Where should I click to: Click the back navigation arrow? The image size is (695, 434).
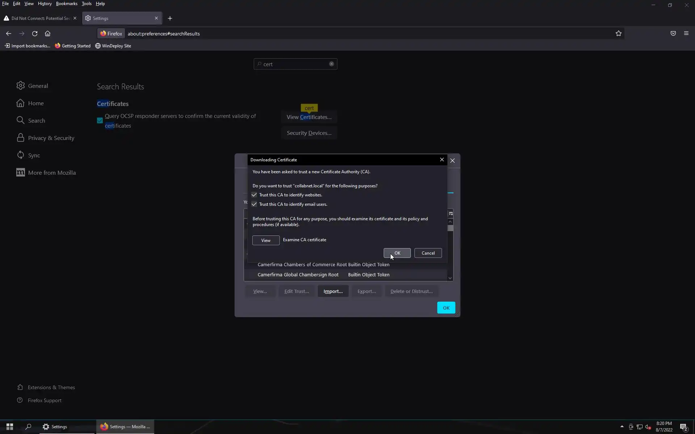(9, 34)
